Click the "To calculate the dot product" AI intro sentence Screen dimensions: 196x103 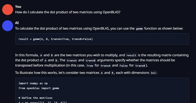click(99, 28)
